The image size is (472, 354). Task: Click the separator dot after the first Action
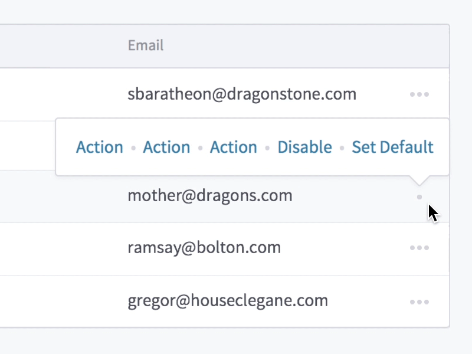[133, 147]
